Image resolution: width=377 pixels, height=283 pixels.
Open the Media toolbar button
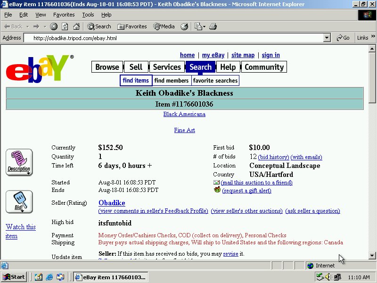164,26
